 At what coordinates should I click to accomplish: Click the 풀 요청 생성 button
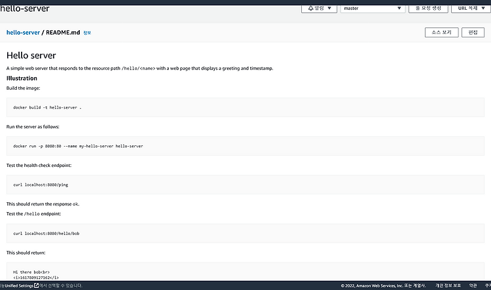(x=428, y=9)
